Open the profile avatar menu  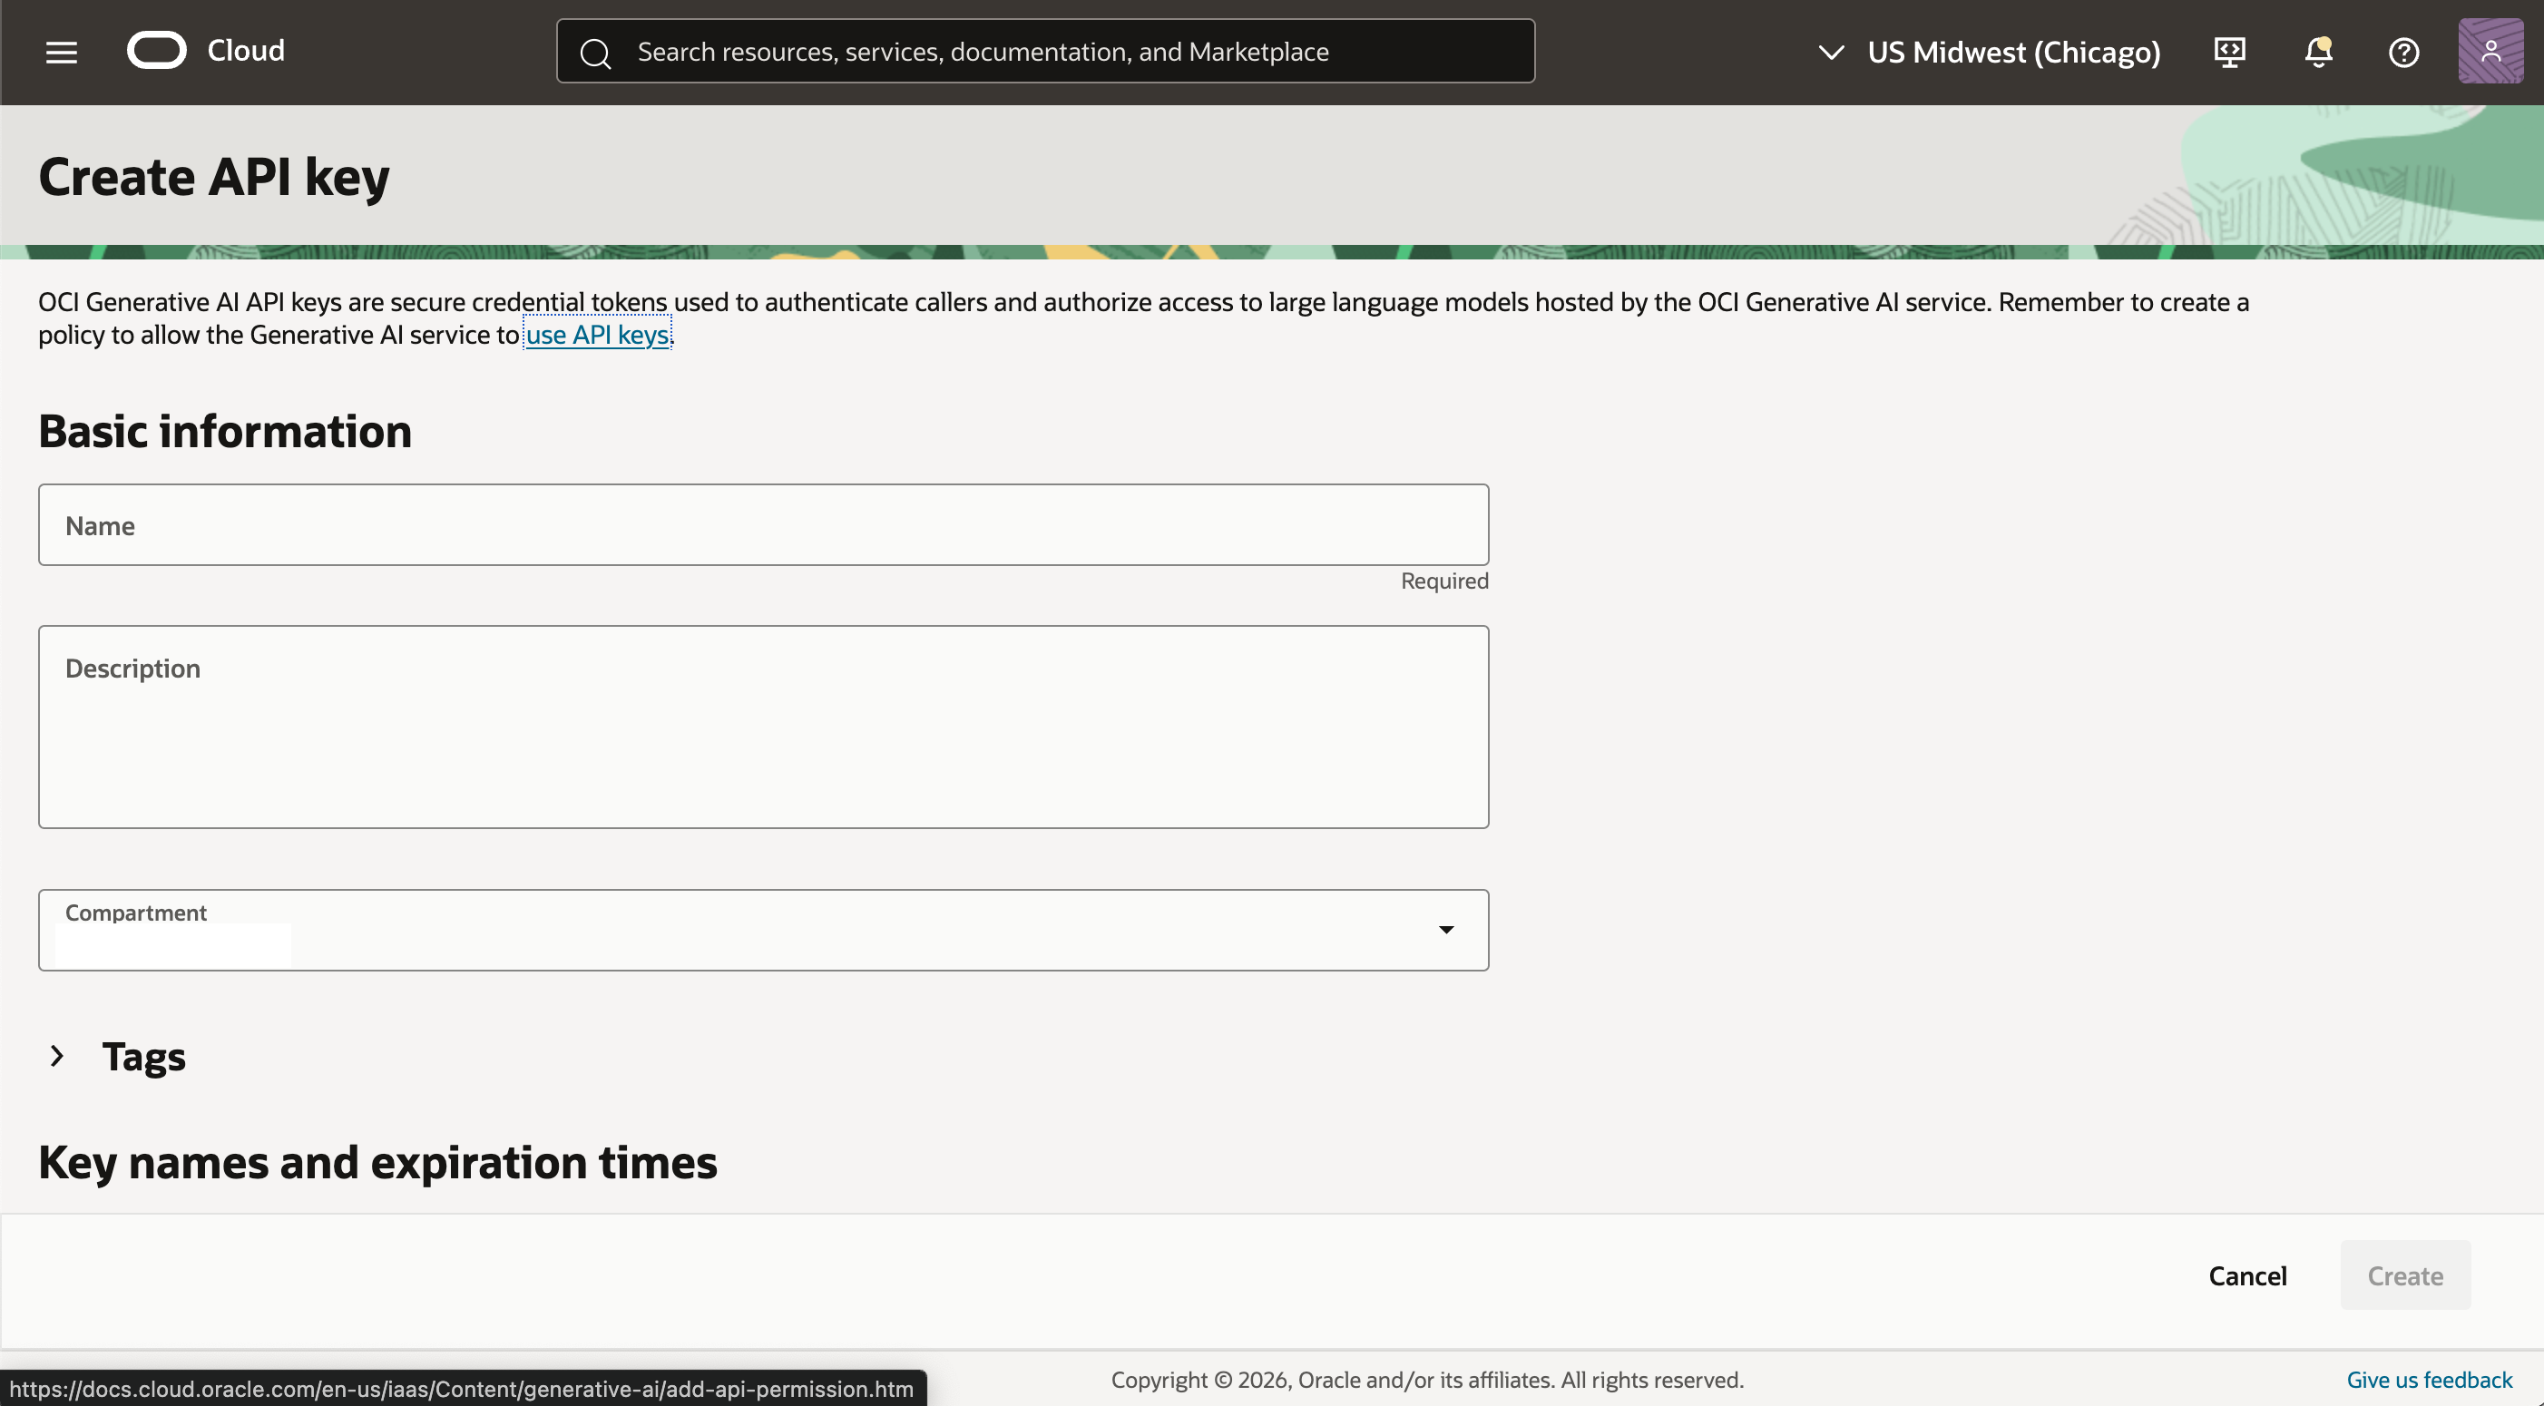(x=2490, y=52)
